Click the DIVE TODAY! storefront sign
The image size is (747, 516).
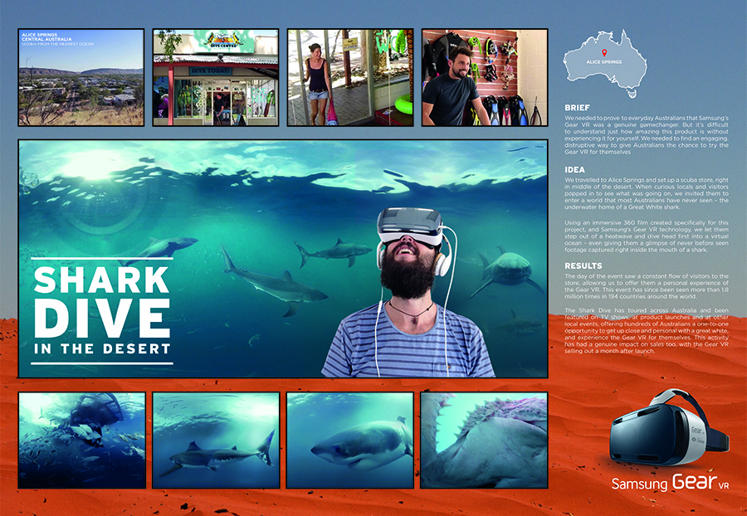(210, 71)
